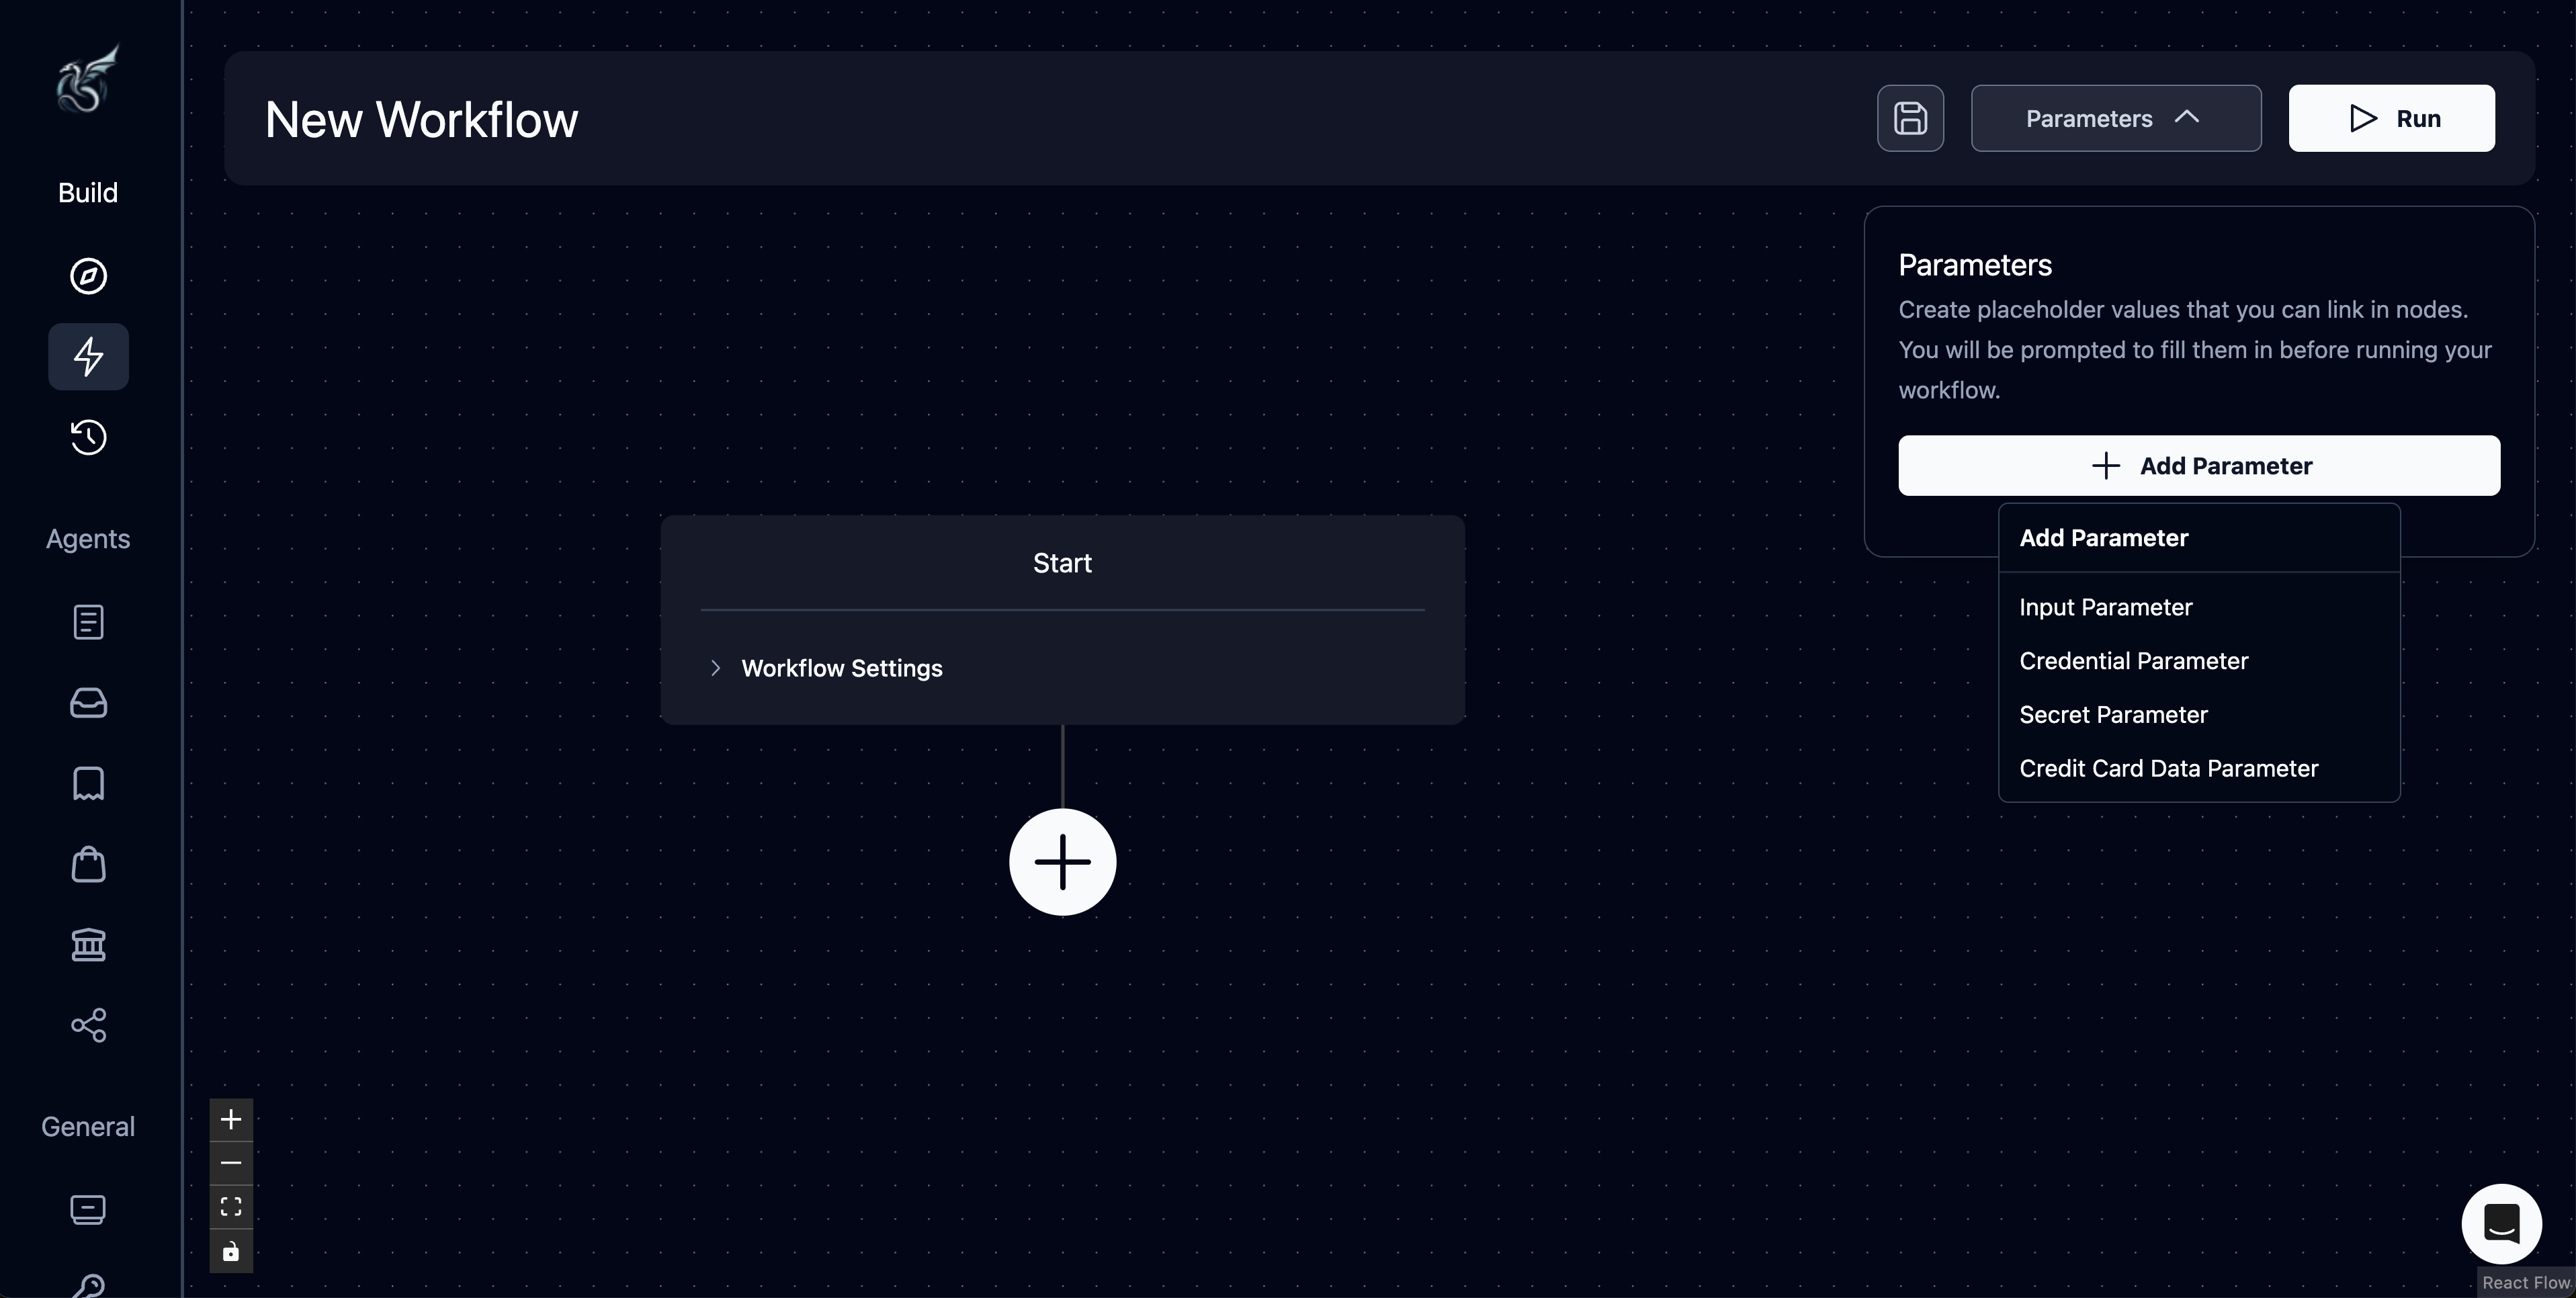
Task: Zoom in using the canvas plus control
Action: pyautogui.click(x=231, y=1119)
